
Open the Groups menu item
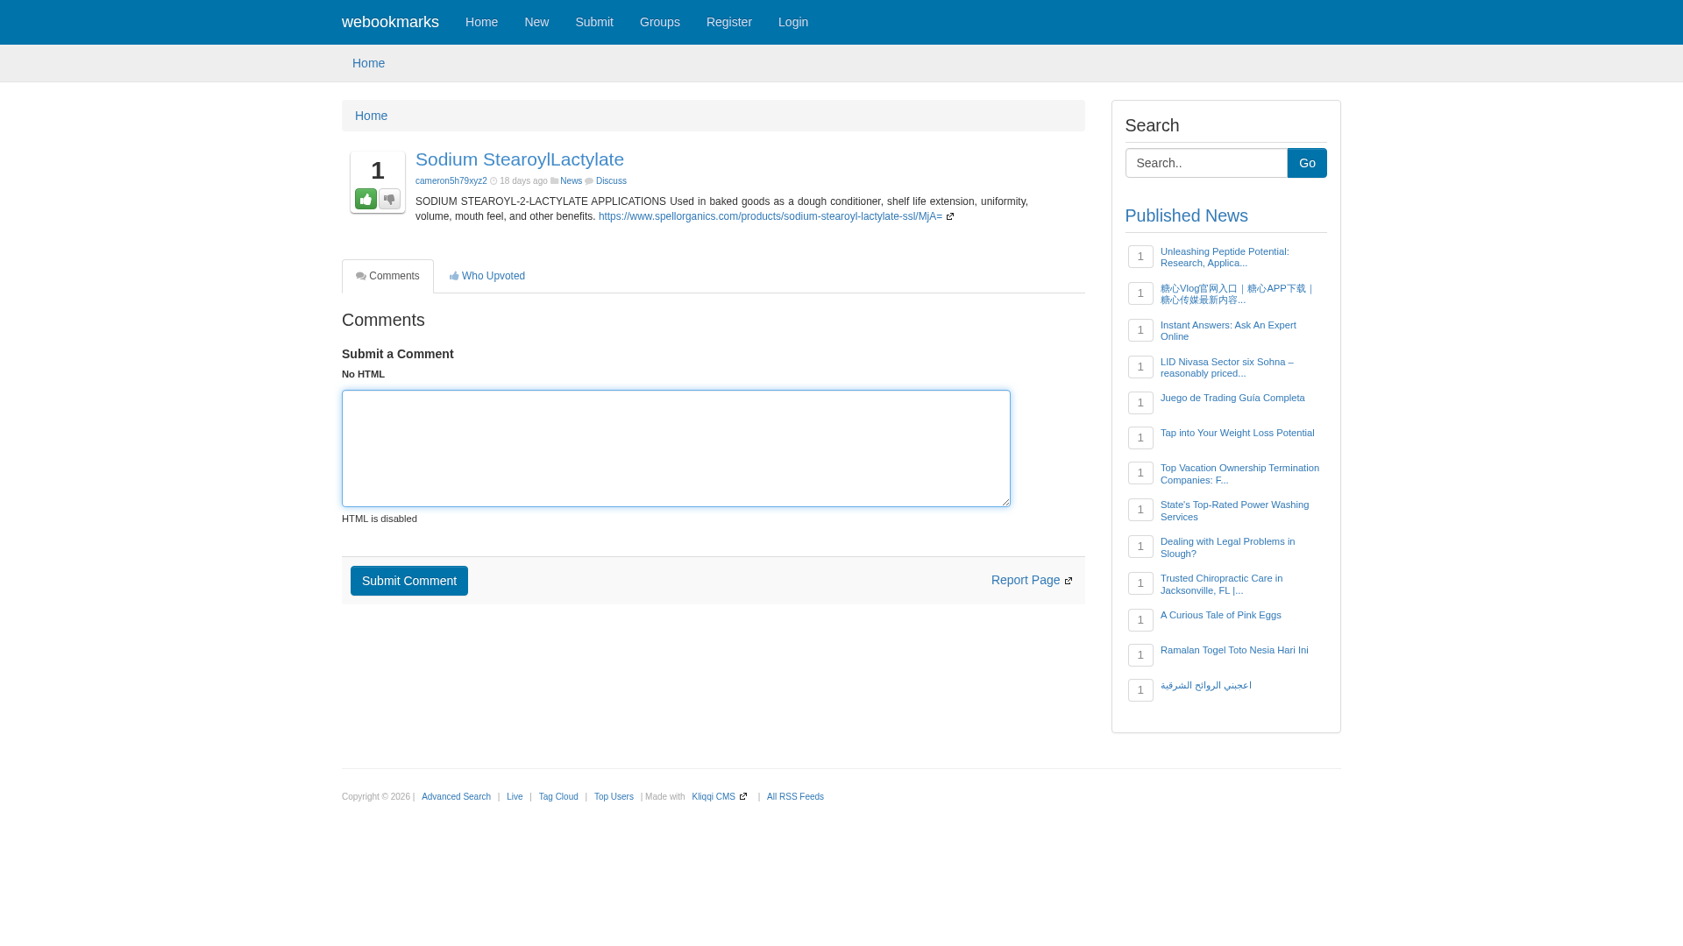click(659, 22)
